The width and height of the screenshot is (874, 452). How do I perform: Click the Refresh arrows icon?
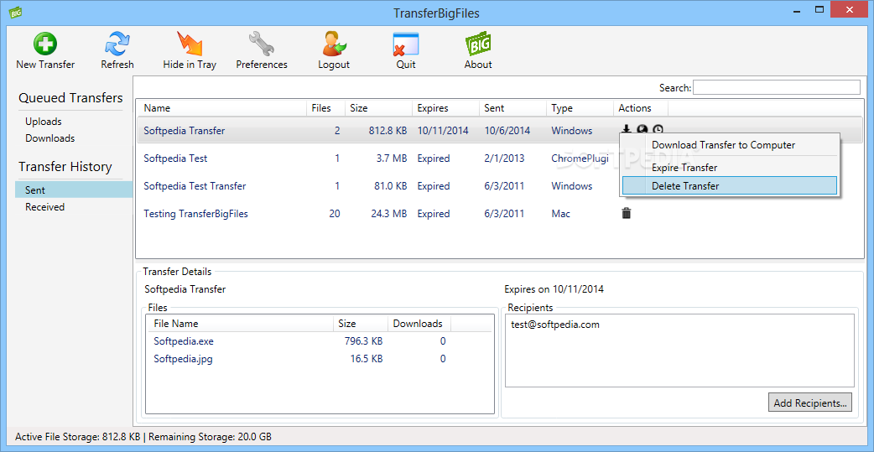coord(117,44)
